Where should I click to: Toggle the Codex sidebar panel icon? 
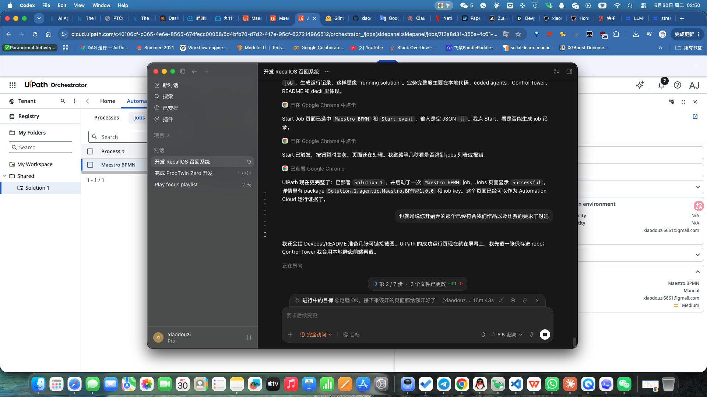click(183, 71)
